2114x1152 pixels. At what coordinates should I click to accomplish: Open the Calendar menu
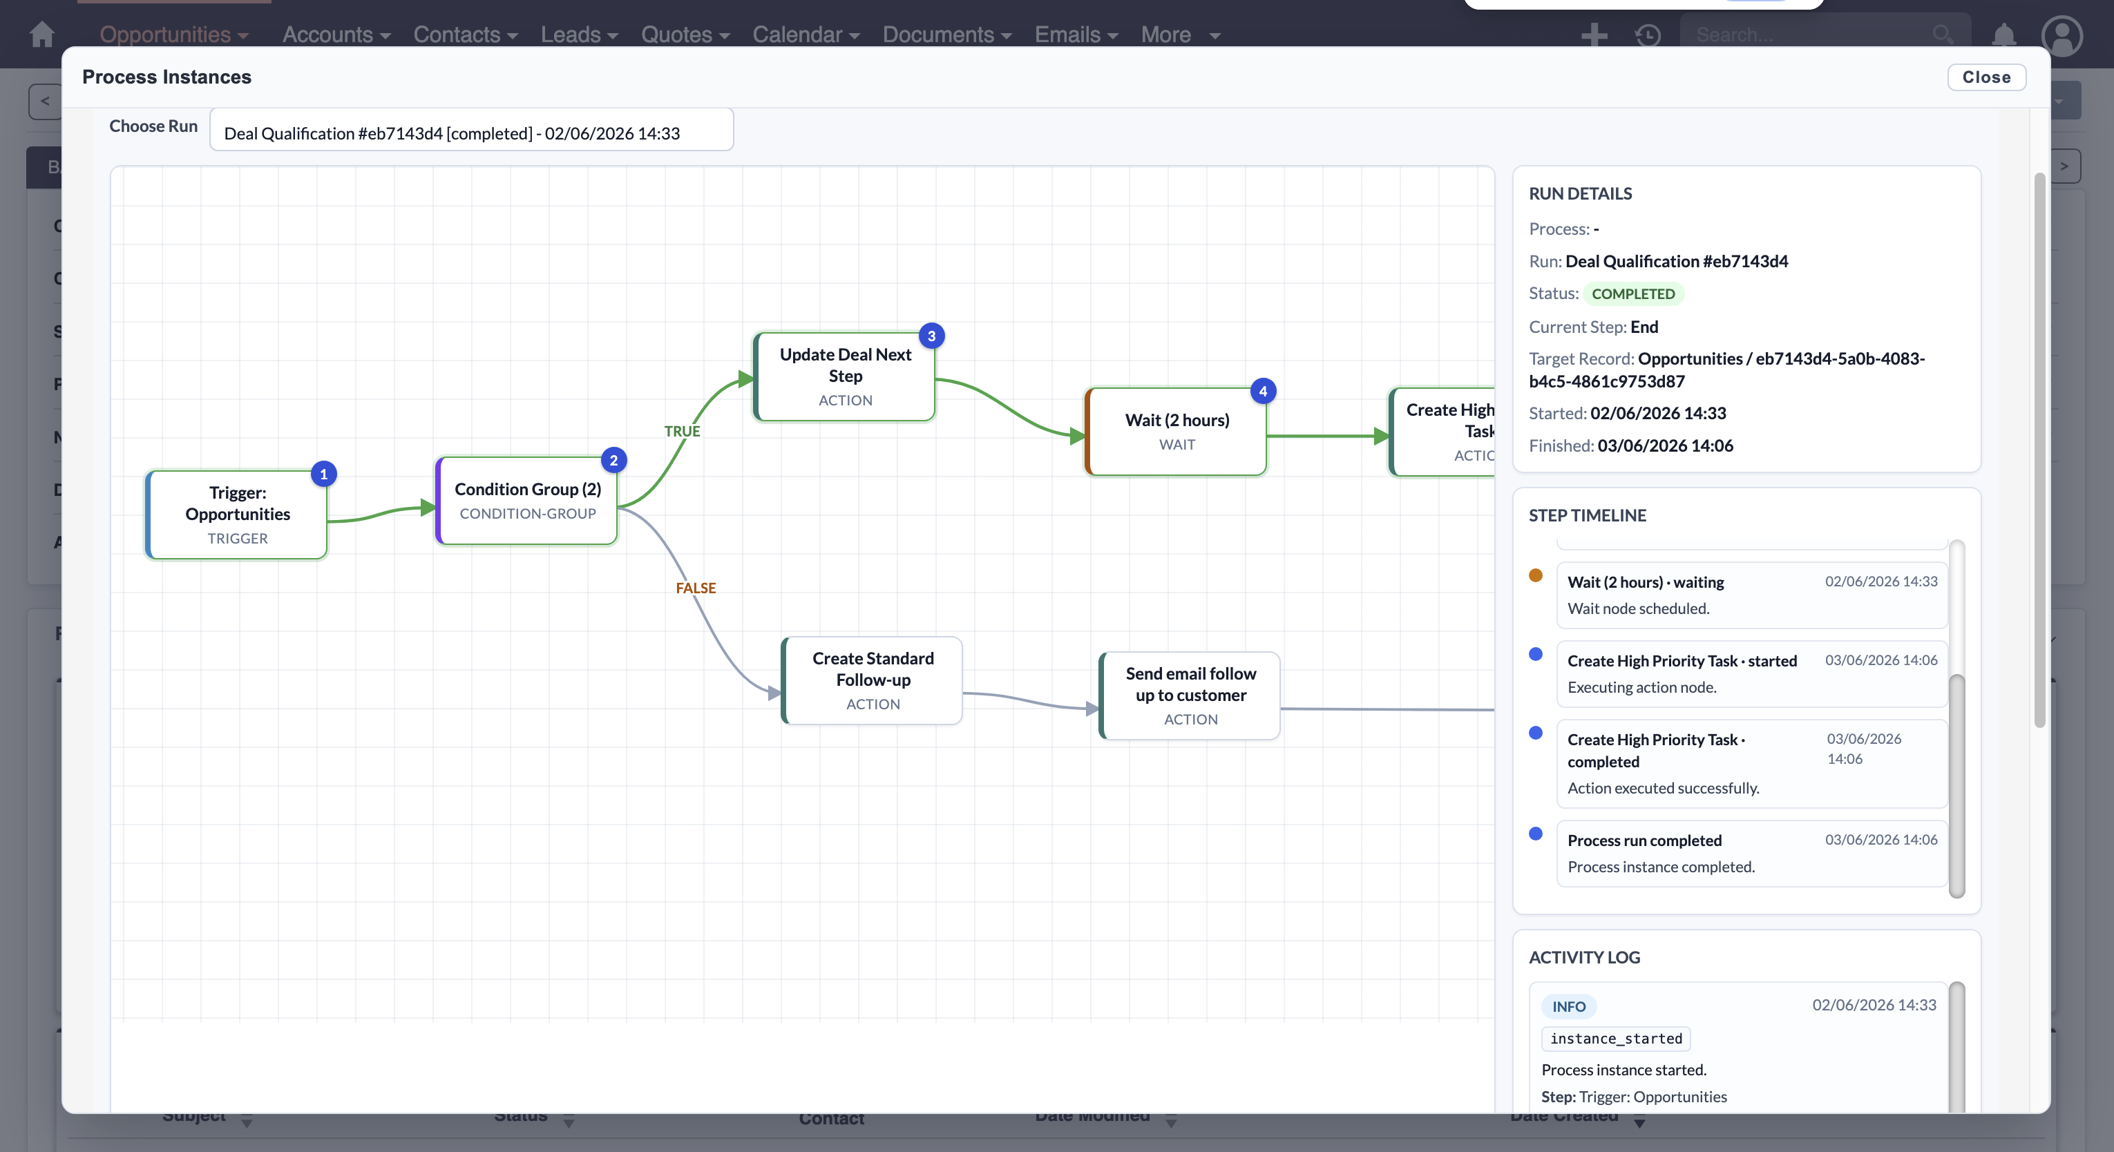pos(806,35)
